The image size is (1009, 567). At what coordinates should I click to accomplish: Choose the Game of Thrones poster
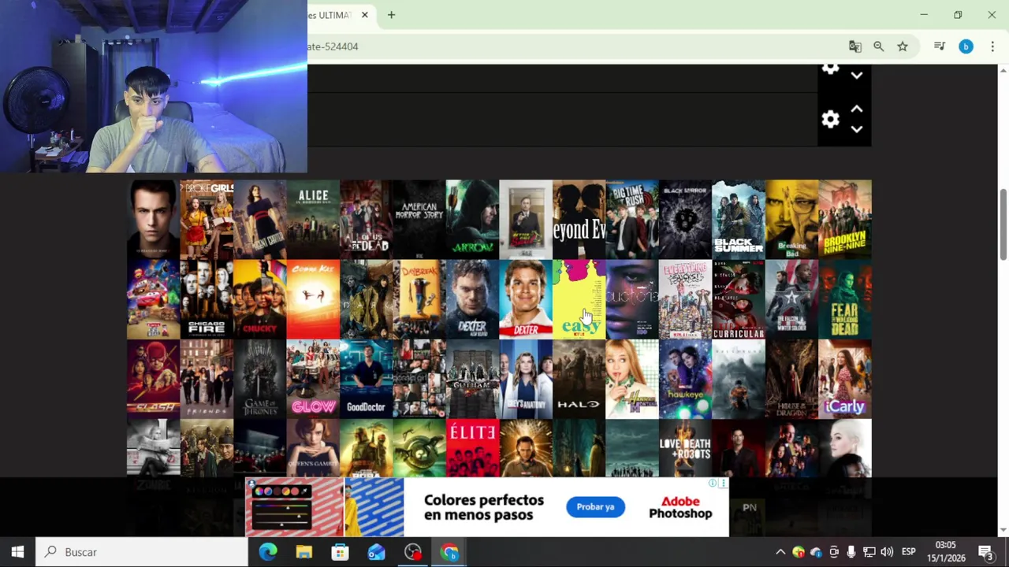click(259, 380)
